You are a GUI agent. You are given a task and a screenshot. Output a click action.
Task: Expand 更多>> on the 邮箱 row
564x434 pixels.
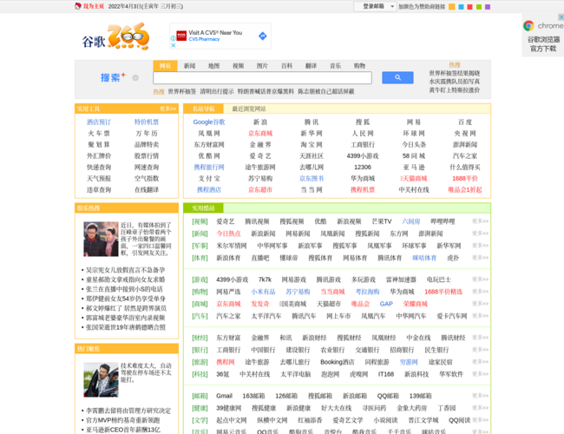480,396
